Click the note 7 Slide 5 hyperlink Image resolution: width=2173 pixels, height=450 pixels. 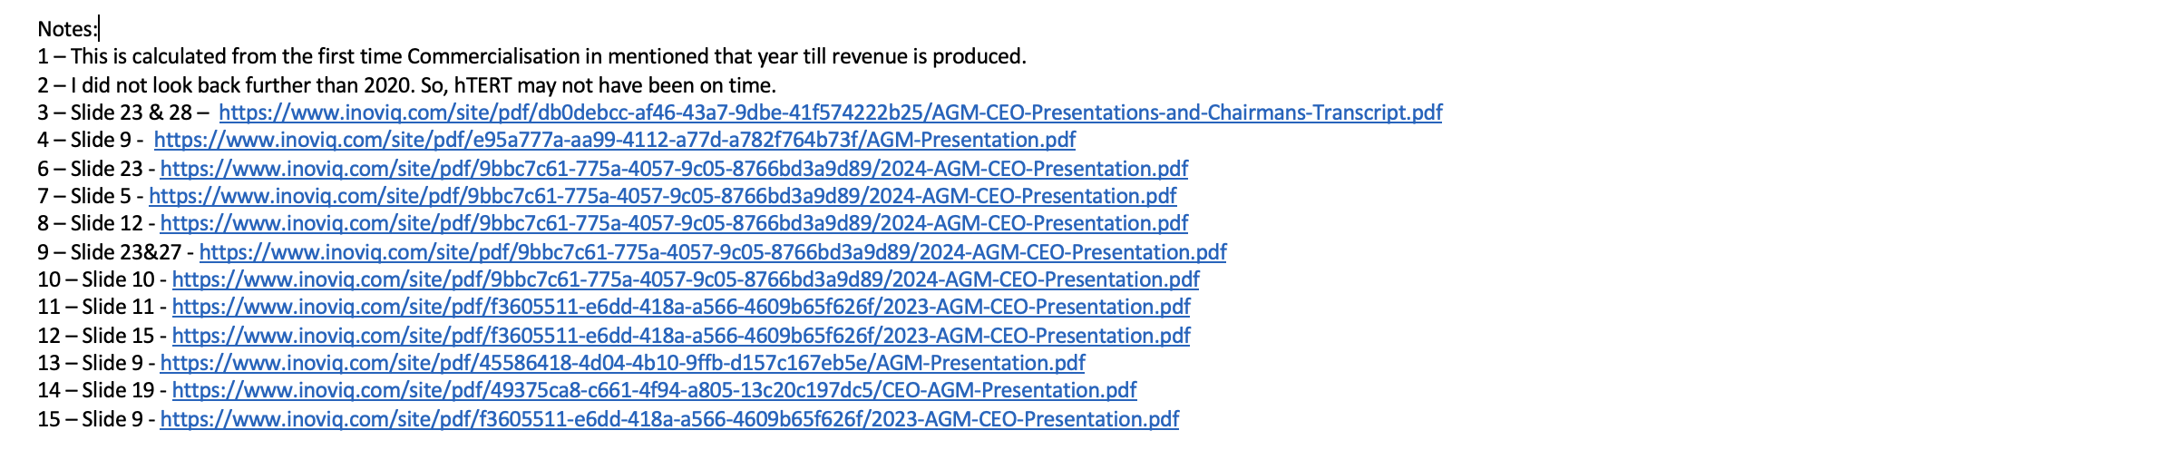point(662,196)
